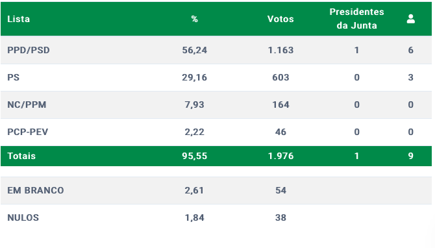The width and height of the screenshot is (435, 248).
Task: Select the Presidentes da Junta header
Action: coord(357,19)
